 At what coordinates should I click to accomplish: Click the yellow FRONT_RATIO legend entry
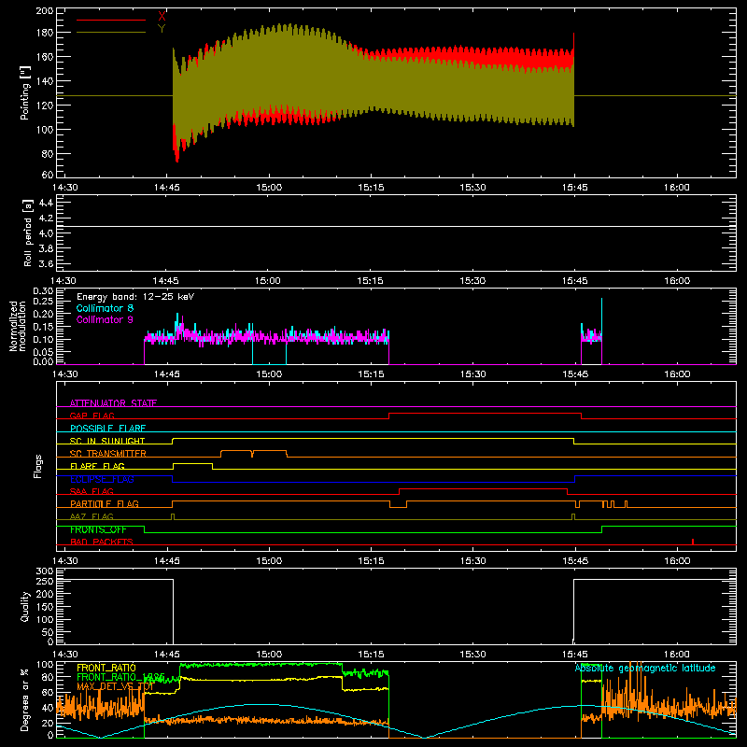click(x=106, y=668)
